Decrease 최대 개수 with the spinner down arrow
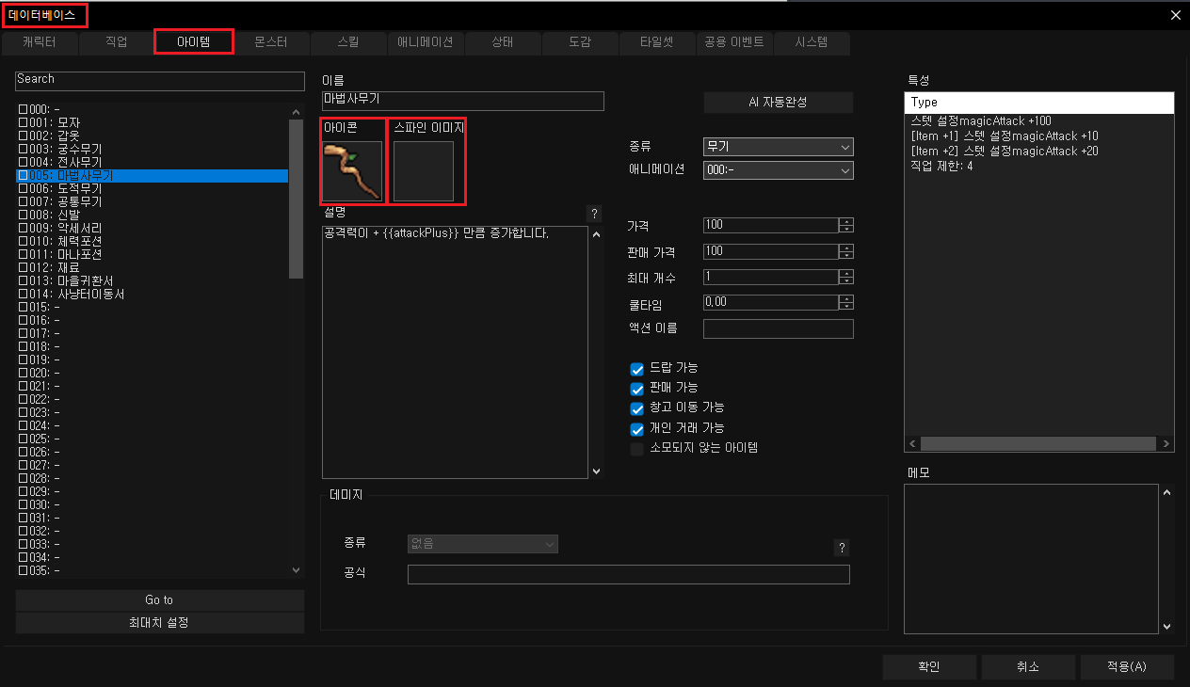This screenshot has width=1190, height=687. pos(846,281)
